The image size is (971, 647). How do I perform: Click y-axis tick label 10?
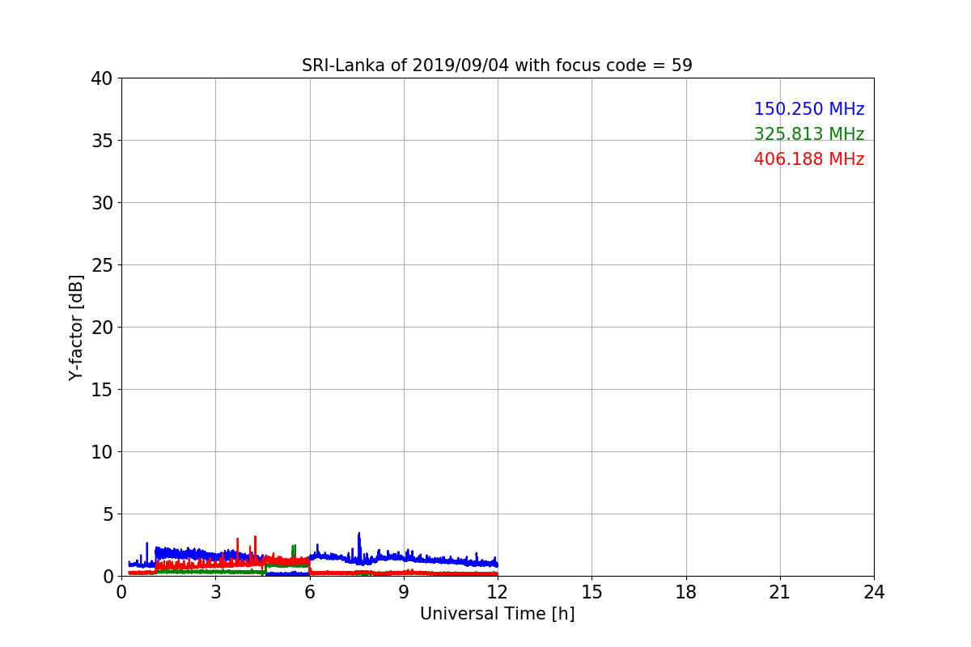coord(102,452)
